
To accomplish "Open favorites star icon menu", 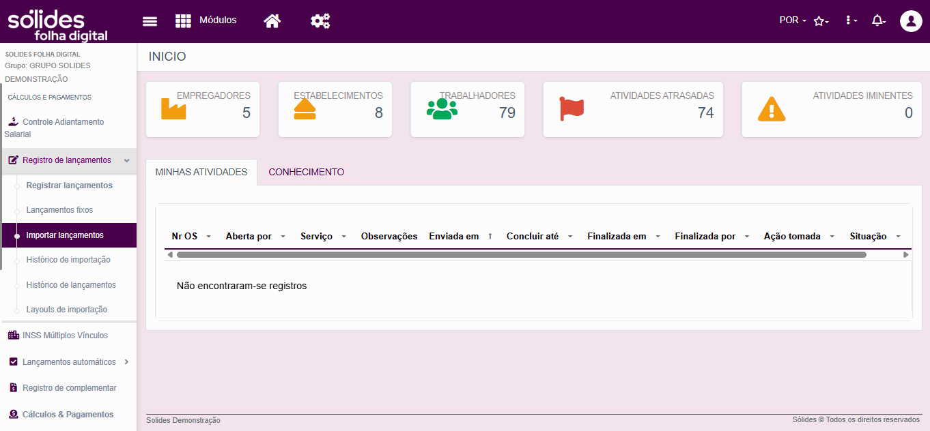I will pos(821,21).
